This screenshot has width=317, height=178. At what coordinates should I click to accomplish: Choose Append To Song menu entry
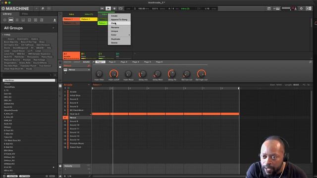click(x=119, y=20)
